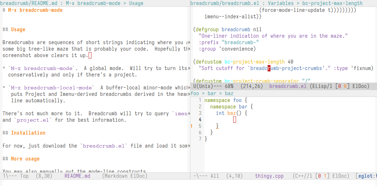The width and height of the screenshot is (377, 186).
Task: Click the '## Installation' heading
Action: (24, 133)
